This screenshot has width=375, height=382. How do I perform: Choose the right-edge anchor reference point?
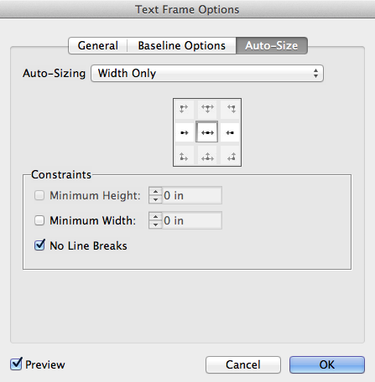coord(230,132)
